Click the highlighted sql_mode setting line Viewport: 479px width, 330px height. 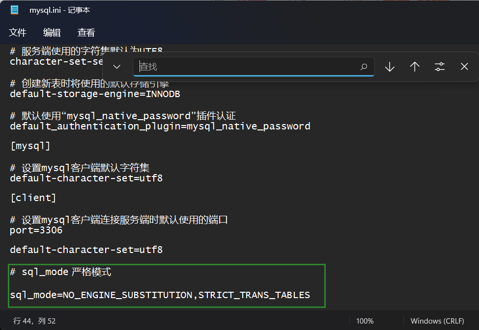(160, 295)
